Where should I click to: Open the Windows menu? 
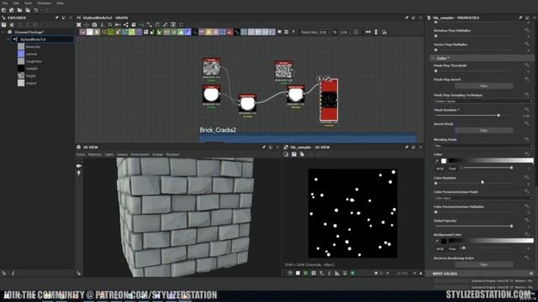[x=44, y=3]
